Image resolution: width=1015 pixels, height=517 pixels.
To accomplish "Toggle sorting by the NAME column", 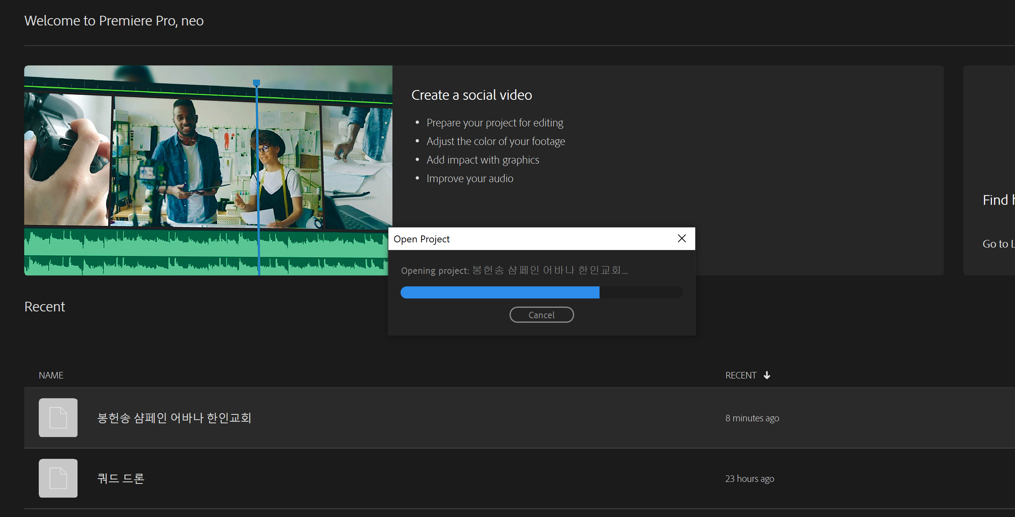I will click(51, 375).
